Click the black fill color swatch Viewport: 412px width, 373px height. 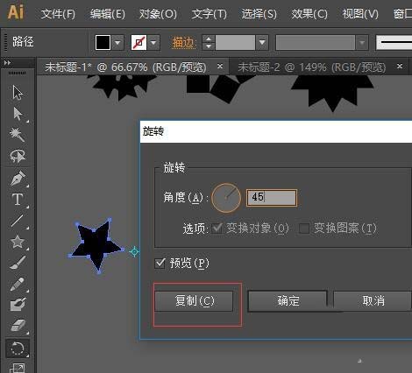pyautogui.click(x=103, y=43)
